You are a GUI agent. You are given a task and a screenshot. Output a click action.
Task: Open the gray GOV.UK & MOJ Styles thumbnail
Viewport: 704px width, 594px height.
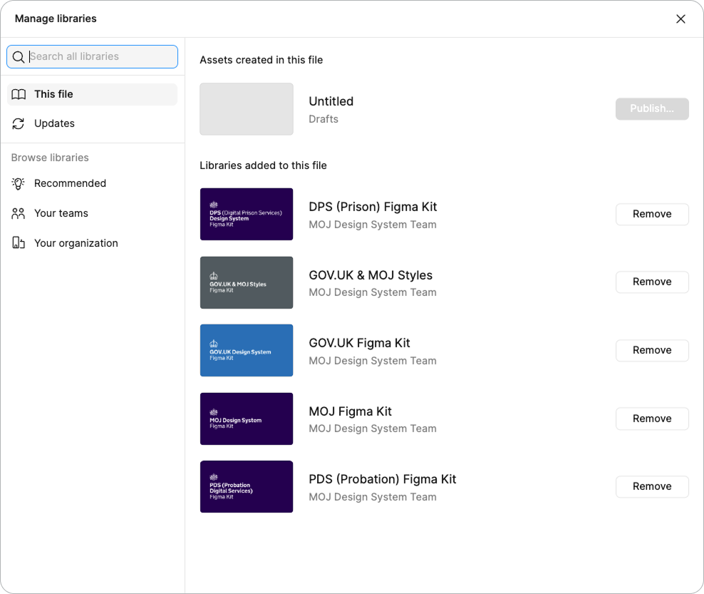(247, 282)
